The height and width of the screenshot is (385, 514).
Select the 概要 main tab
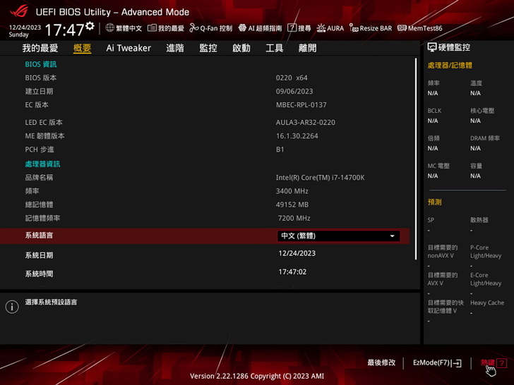tap(83, 48)
